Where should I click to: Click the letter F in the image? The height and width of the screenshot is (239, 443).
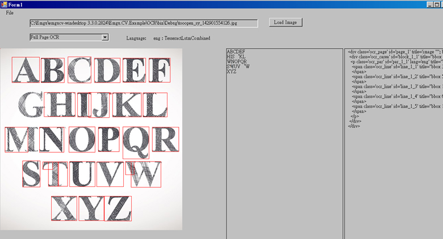click(x=159, y=70)
